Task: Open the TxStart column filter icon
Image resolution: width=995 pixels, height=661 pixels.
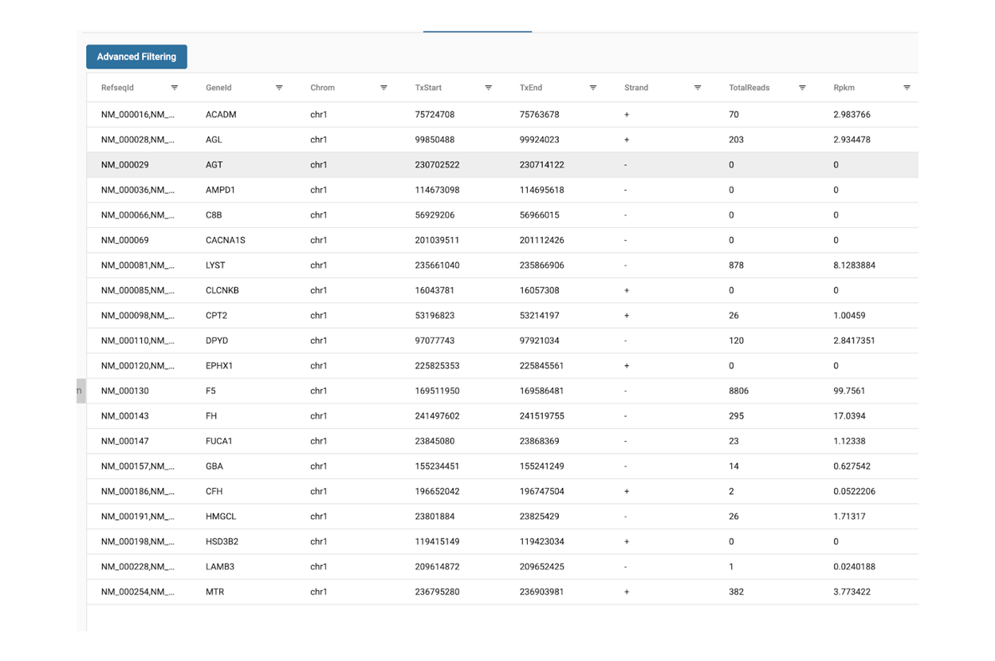Action: 488,88
